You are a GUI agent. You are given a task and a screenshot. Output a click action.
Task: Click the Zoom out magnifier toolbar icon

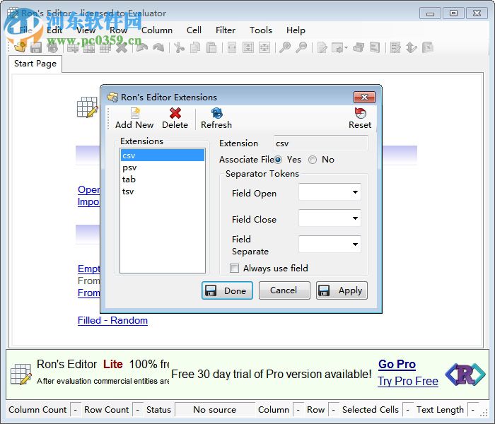tap(301, 47)
